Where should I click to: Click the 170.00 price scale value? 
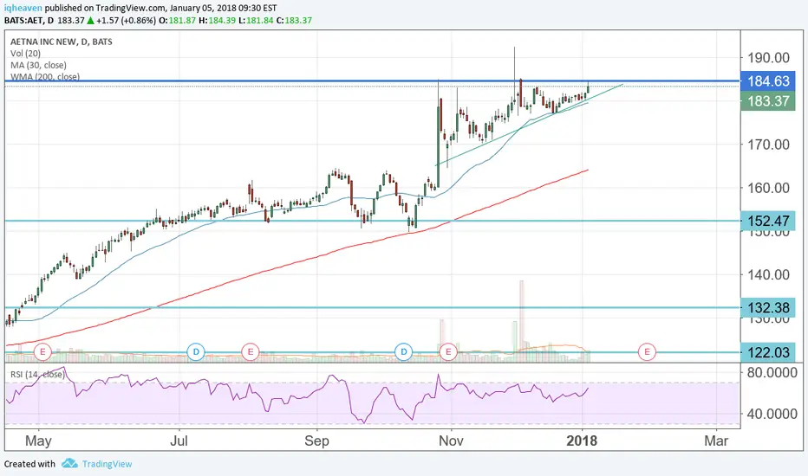(769, 145)
